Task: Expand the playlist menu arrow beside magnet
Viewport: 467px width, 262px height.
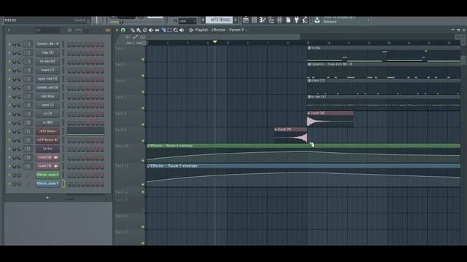Action: (x=117, y=30)
